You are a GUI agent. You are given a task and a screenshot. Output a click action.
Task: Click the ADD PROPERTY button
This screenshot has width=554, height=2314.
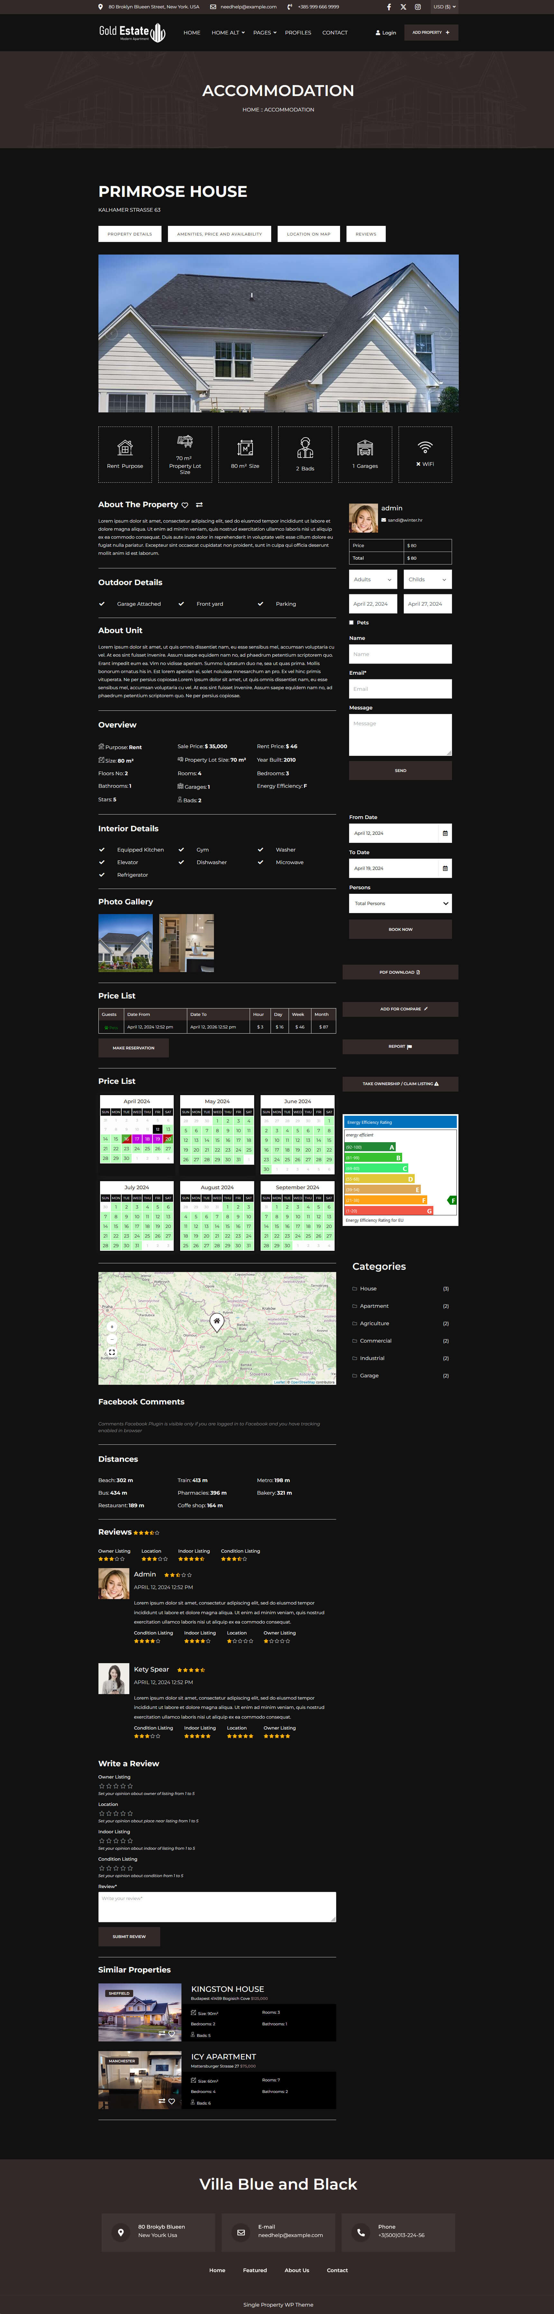click(x=431, y=32)
